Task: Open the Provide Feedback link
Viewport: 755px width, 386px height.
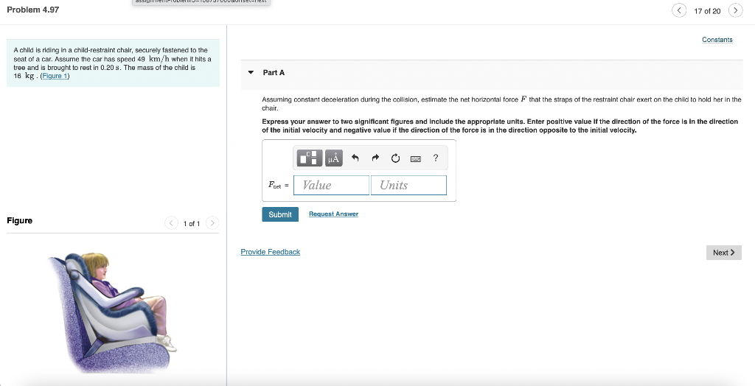Action: click(270, 252)
